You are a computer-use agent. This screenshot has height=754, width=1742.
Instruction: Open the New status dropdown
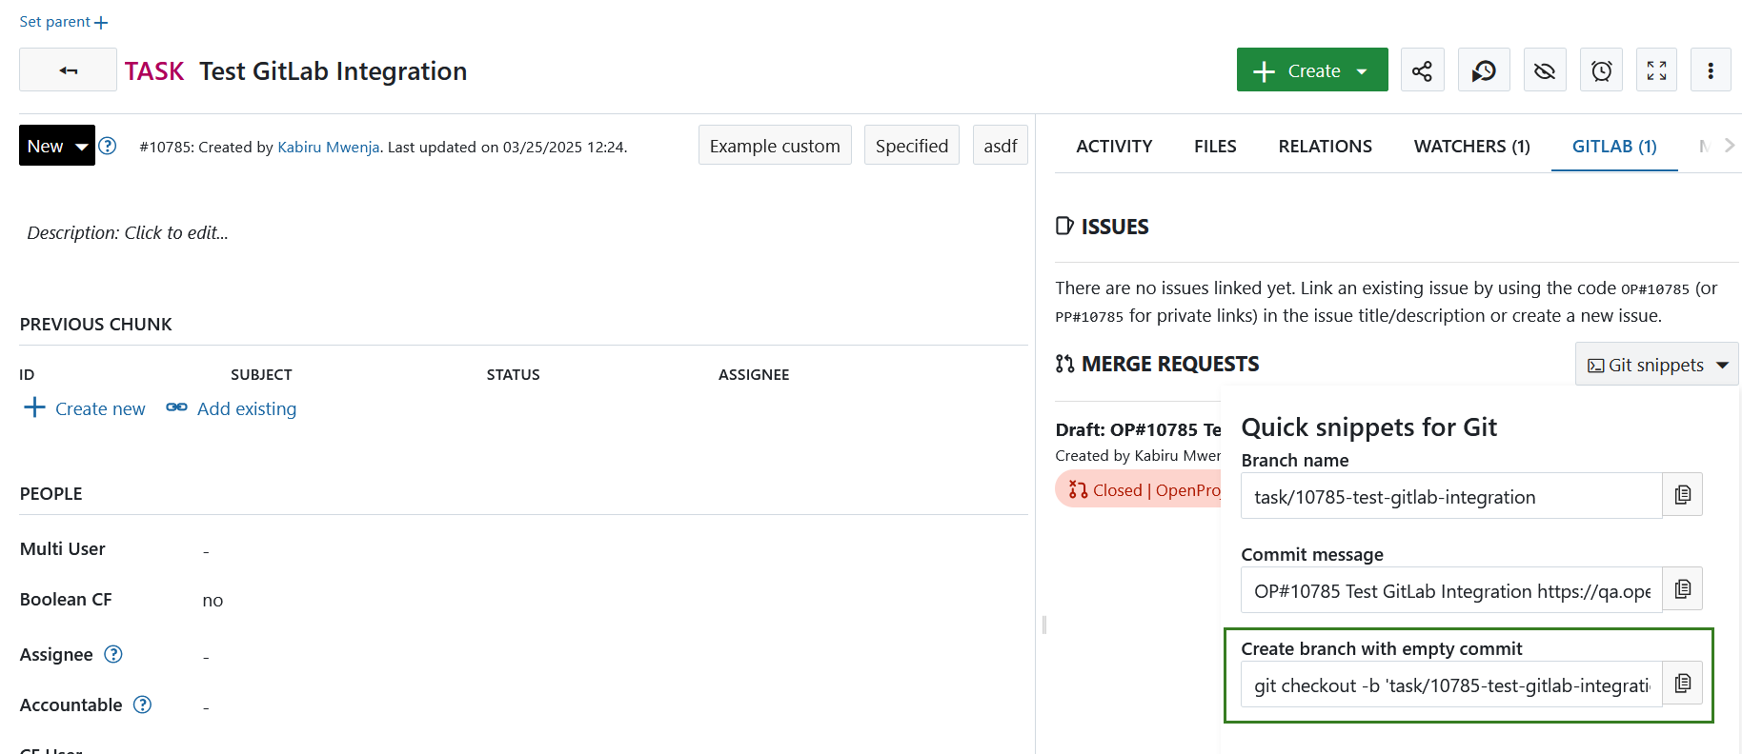pyautogui.click(x=57, y=146)
